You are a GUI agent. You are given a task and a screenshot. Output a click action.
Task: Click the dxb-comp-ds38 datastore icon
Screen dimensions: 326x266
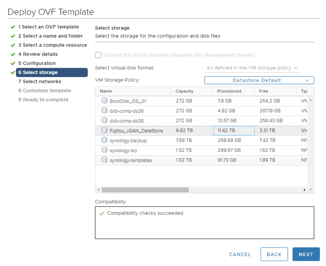pyautogui.click(x=104, y=121)
